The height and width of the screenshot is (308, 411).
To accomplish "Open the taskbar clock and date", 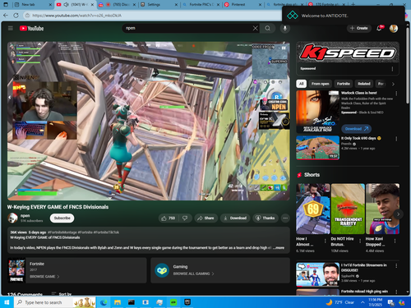I will pyautogui.click(x=376, y=302).
